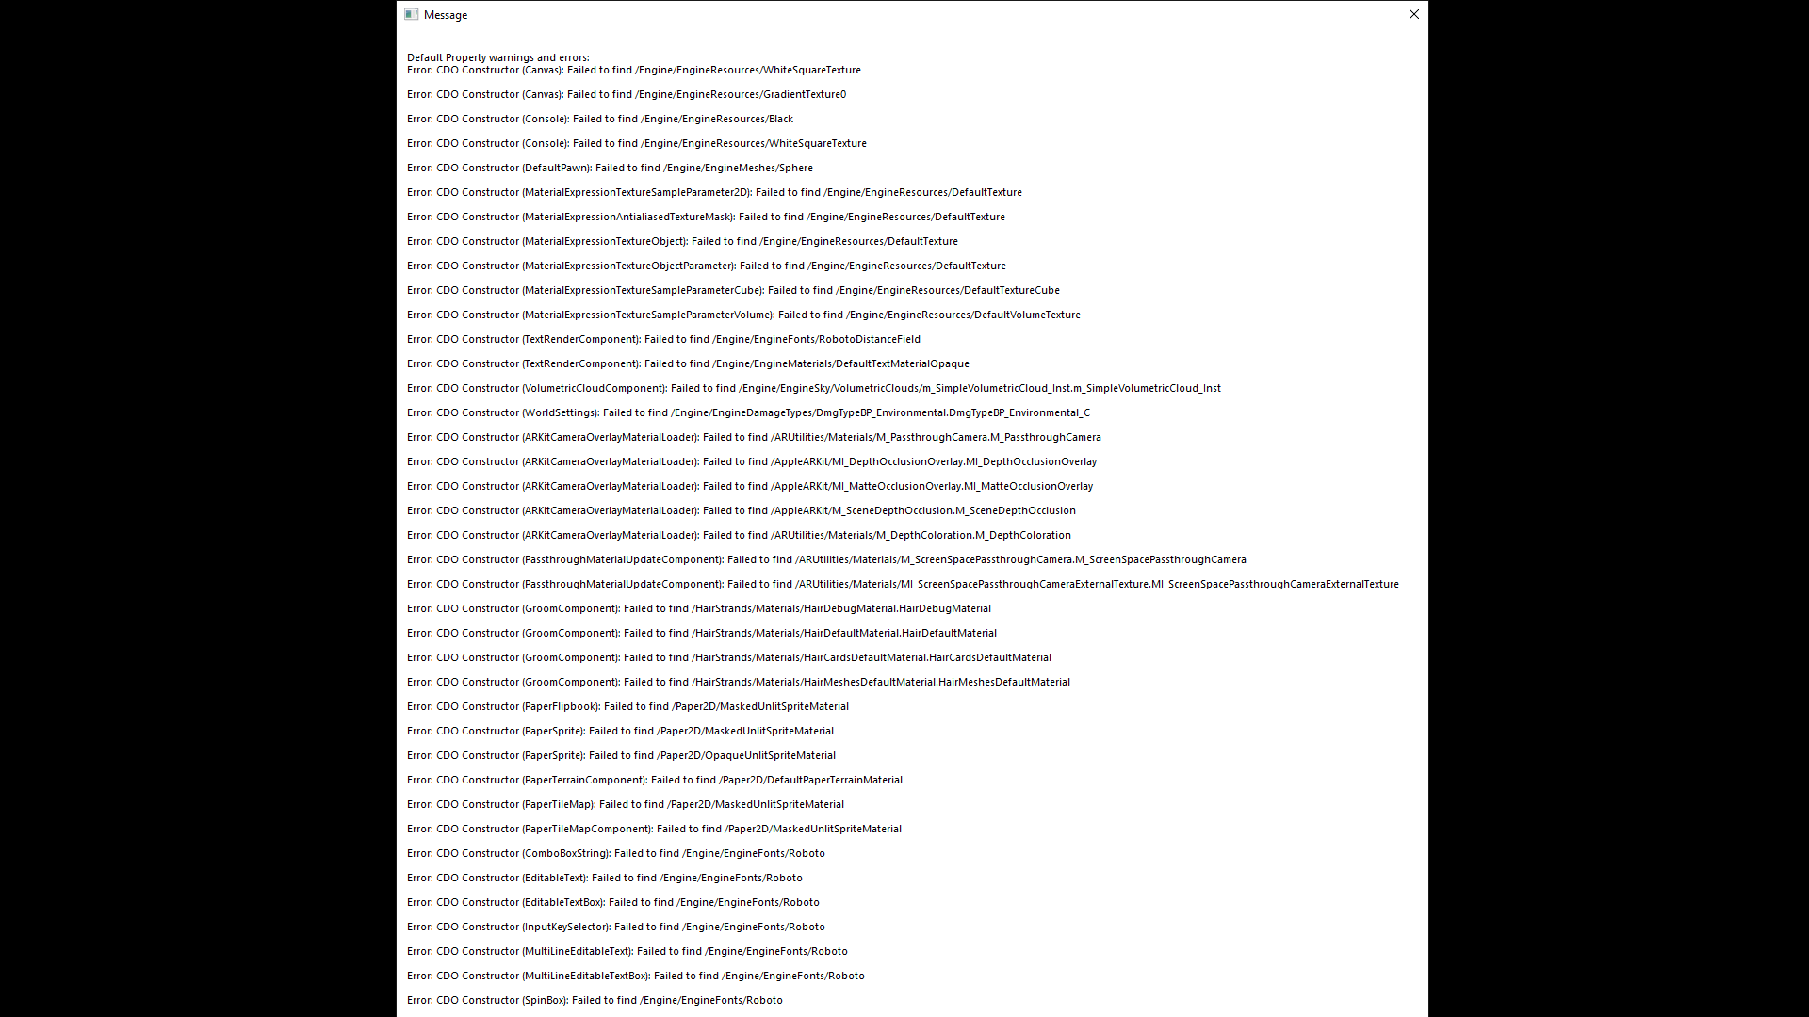Click the Message window icon in title bar

[x=411, y=14]
